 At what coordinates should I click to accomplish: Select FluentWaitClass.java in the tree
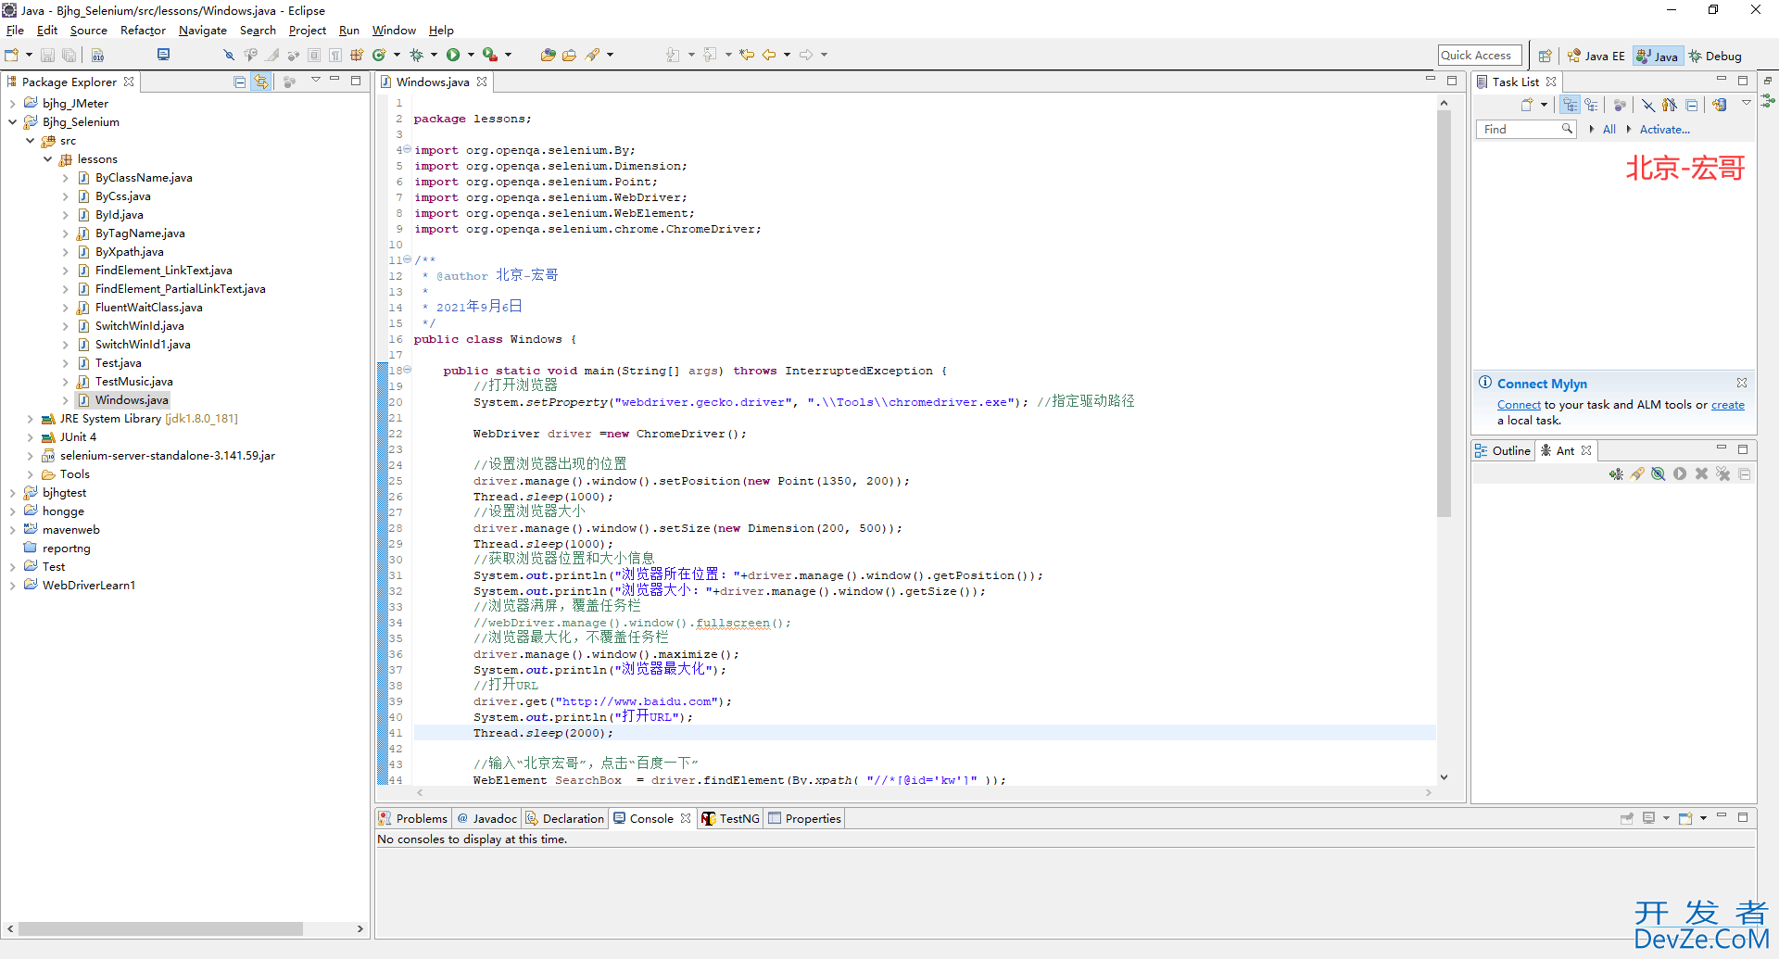pyautogui.click(x=148, y=308)
